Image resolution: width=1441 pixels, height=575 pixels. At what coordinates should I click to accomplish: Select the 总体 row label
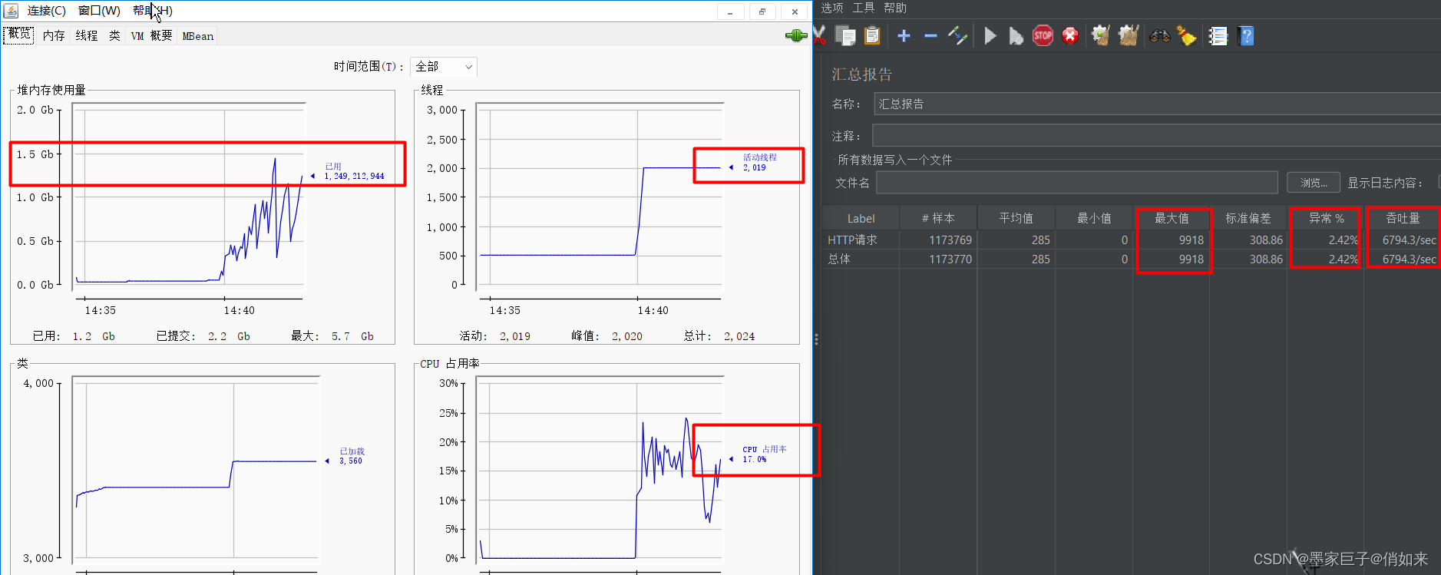click(x=839, y=259)
